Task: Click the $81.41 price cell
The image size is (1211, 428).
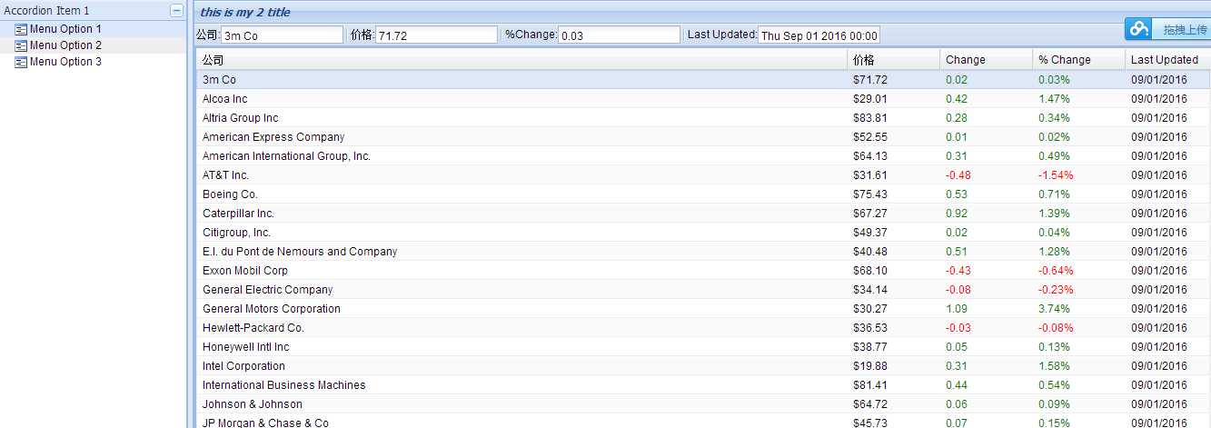Action: (x=870, y=385)
